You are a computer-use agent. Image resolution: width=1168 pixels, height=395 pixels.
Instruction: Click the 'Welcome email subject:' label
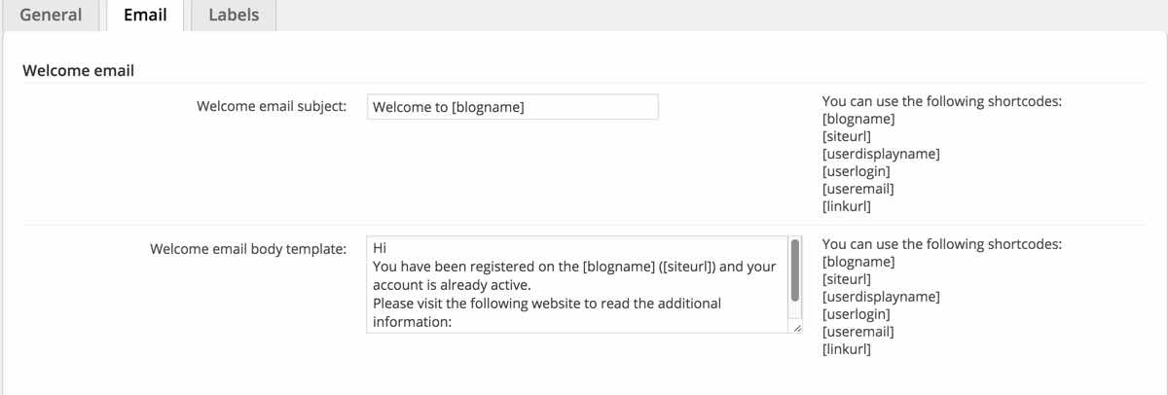272,106
